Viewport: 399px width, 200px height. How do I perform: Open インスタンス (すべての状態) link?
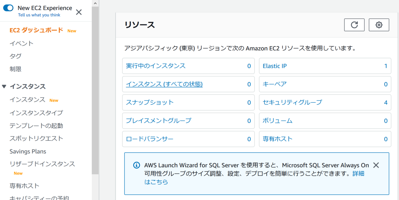(164, 84)
